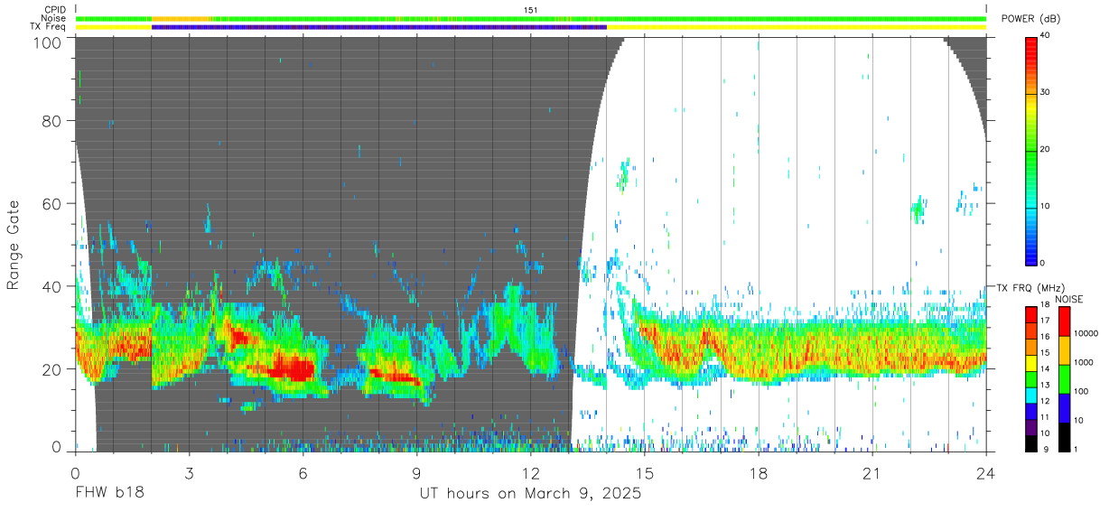The height and width of the screenshot is (512, 1109).
Task: Click Range Gate axis tick '60'
Action: click(51, 203)
